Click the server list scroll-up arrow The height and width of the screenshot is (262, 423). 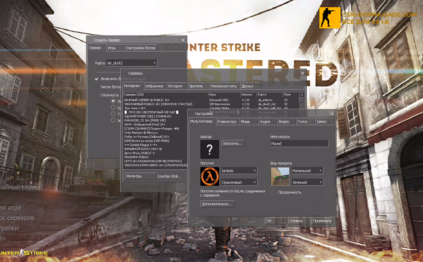[302, 95]
